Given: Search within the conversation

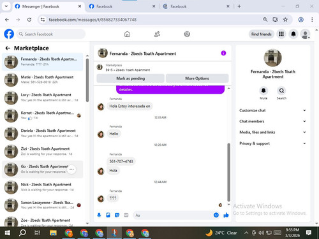Looking at the screenshot, I should click(281, 91).
